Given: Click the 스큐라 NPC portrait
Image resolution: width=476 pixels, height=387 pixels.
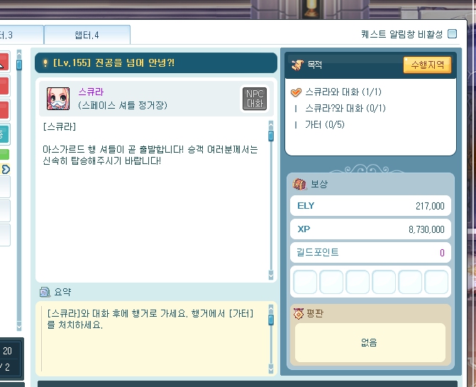Looking at the screenshot, I should 58,99.
